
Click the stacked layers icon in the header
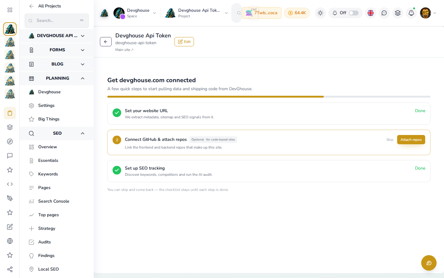pyautogui.click(x=398, y=13)
